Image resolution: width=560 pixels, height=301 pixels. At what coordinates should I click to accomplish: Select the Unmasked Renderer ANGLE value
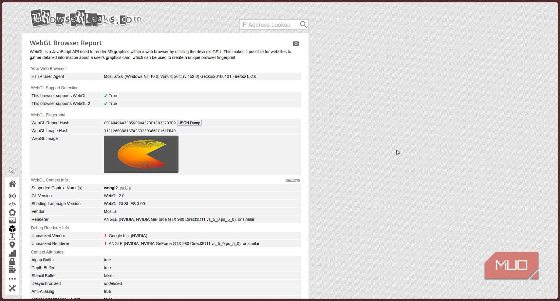pyautogui.click(x=184, y=244)
